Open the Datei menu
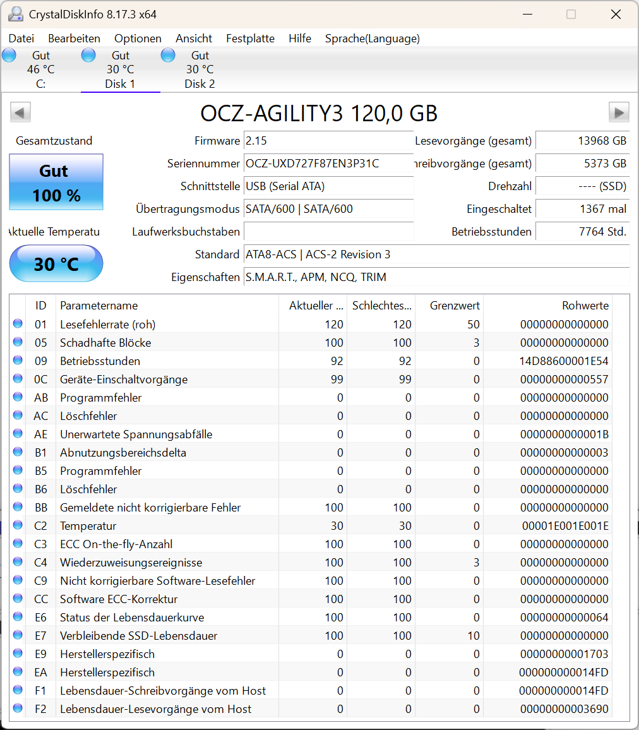This screenshot has height=730, width=639. click(x=21, y=38)
